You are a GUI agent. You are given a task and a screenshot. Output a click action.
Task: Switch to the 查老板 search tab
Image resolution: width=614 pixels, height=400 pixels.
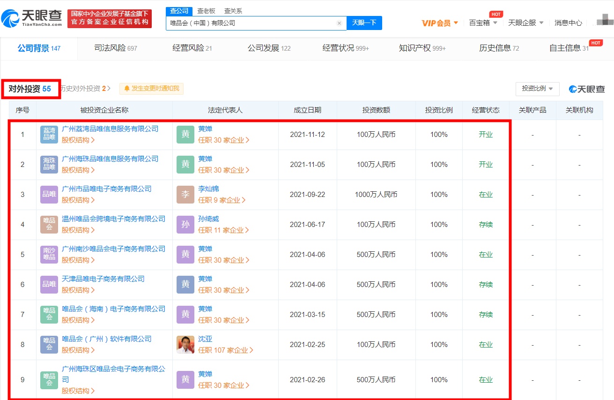pyautogui.click(x=206, y=11)
